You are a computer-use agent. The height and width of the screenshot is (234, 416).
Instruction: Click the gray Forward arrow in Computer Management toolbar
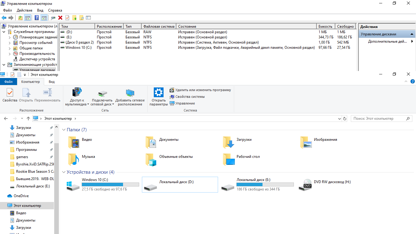(x=11, y=18)
